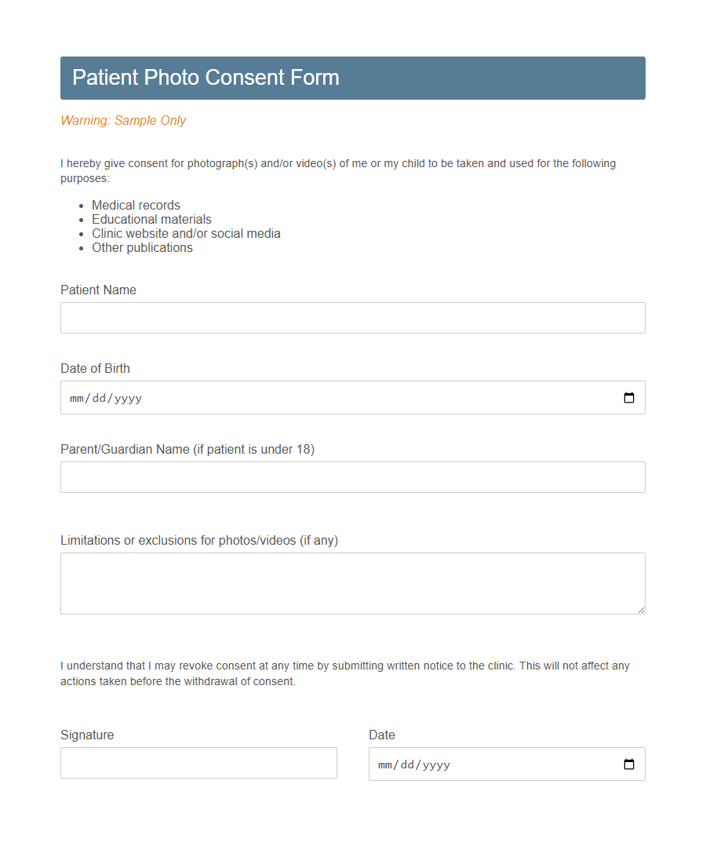Click the Medical records bullet item
The width and height of the screenshot is (706, 850).
tap(136, 205)
